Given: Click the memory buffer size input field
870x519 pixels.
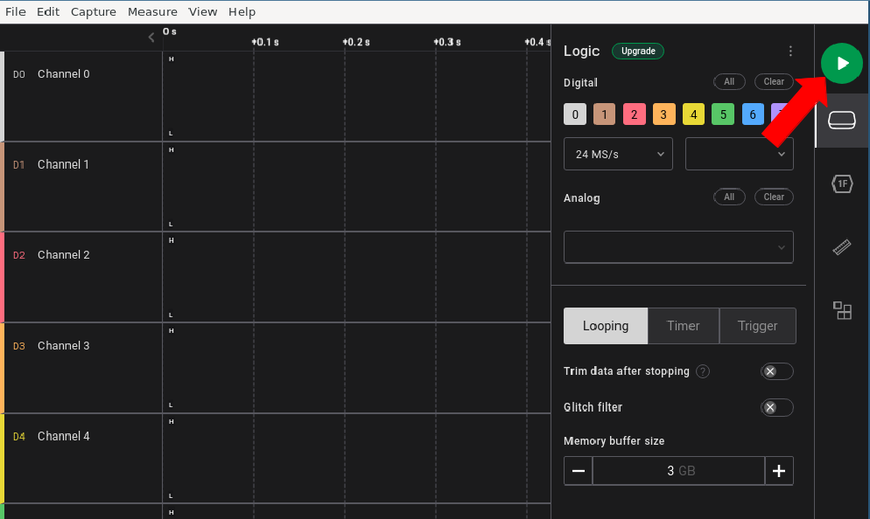Looking at the screenshot, I should pyautogui.click(x=678, y=471).
